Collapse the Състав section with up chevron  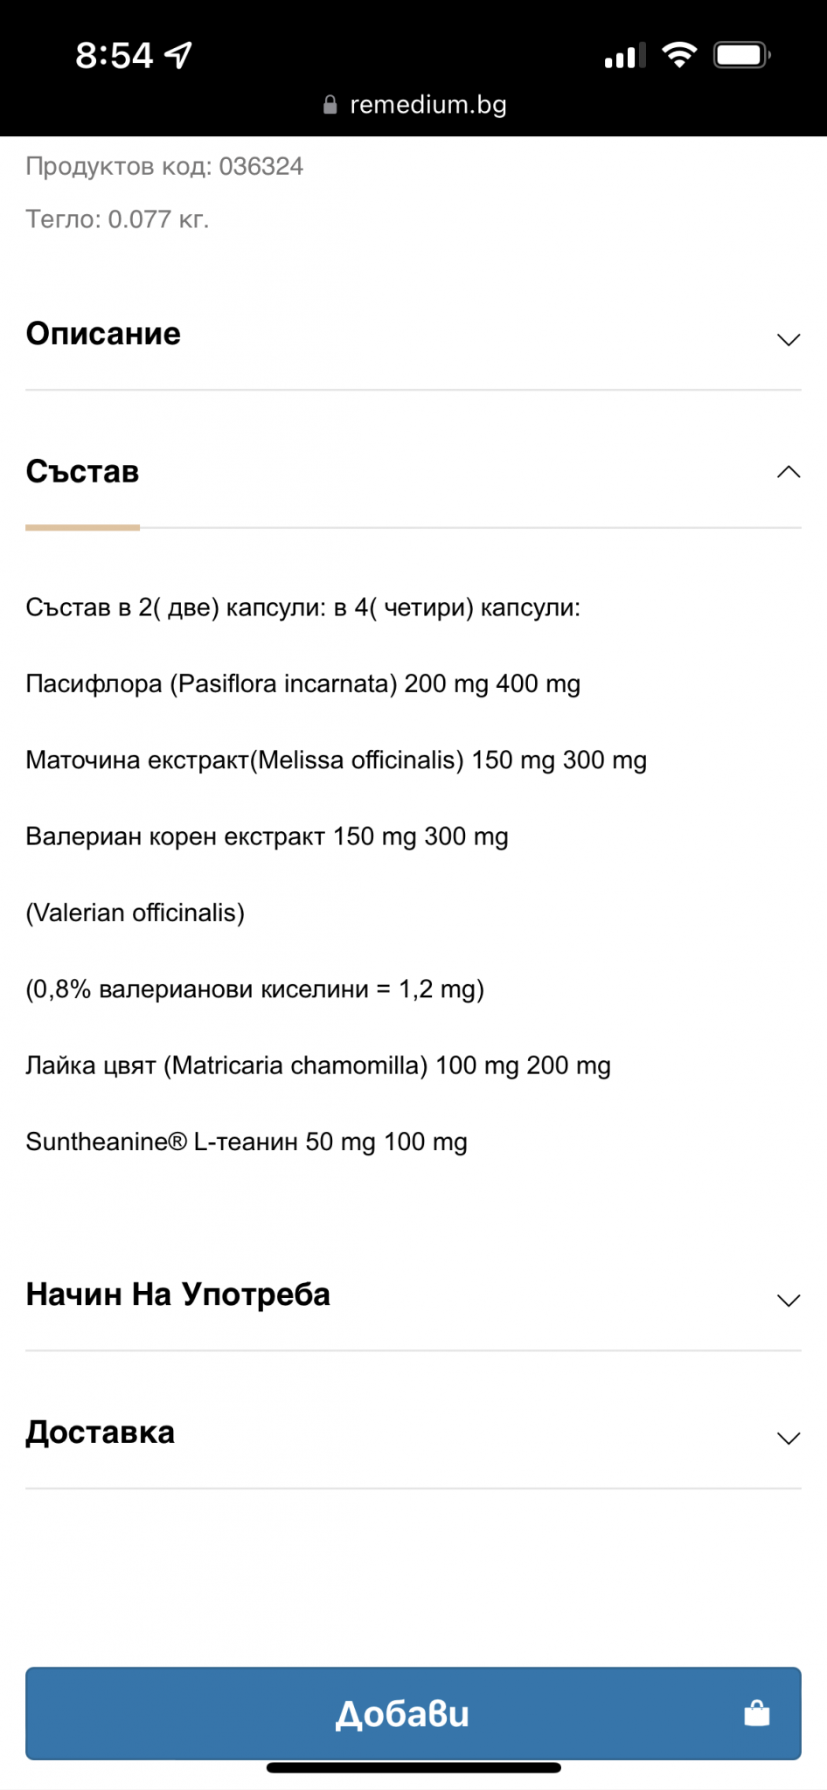(789, 472)
